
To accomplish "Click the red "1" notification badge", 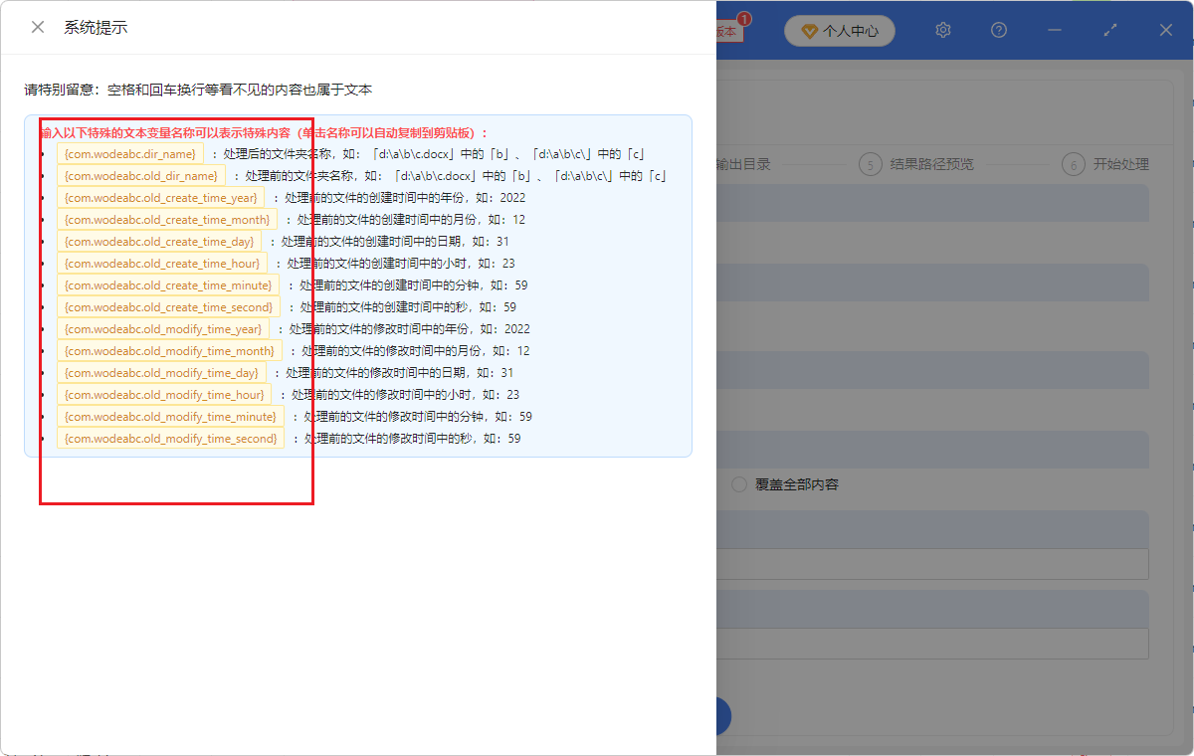I will click(x=745, y=18).
